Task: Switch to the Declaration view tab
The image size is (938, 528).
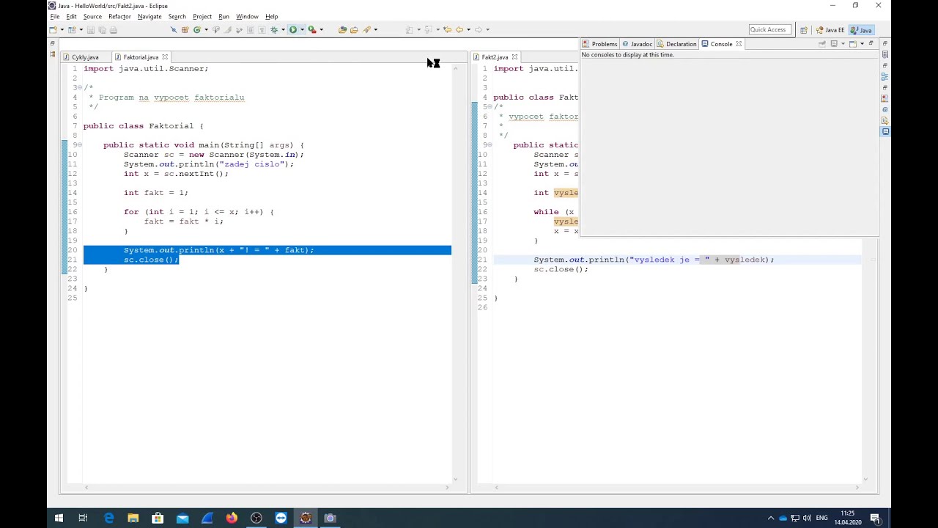Action: [676, 44]
